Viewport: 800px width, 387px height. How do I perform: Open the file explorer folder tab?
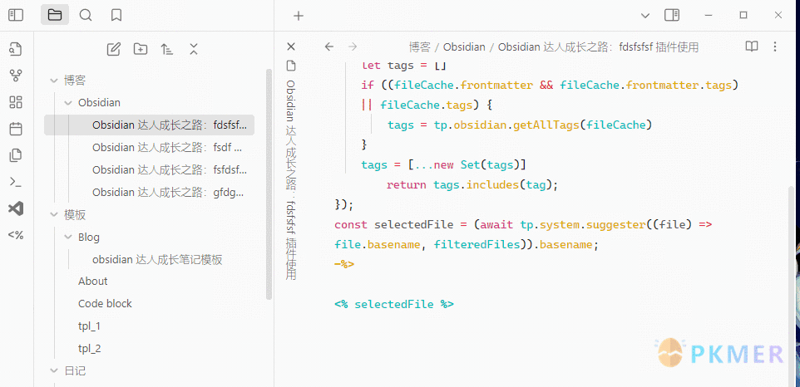point(55,15)
